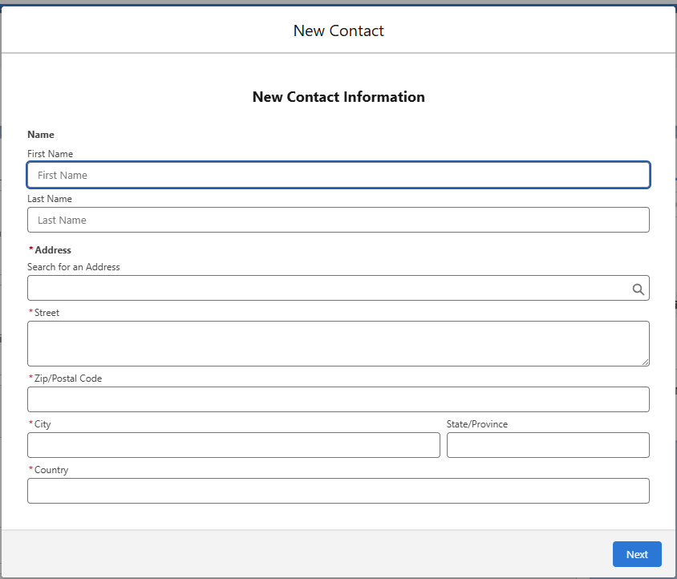Click the 'State/Province' label text
This screenshot has height=579, width=677.
pos(477,424)
